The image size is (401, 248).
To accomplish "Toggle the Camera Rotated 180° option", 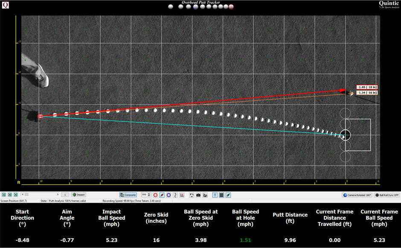I will point(357,195).
